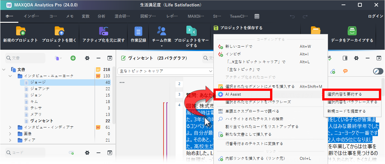Click the データをアーカイブする icon

point(352,31)
